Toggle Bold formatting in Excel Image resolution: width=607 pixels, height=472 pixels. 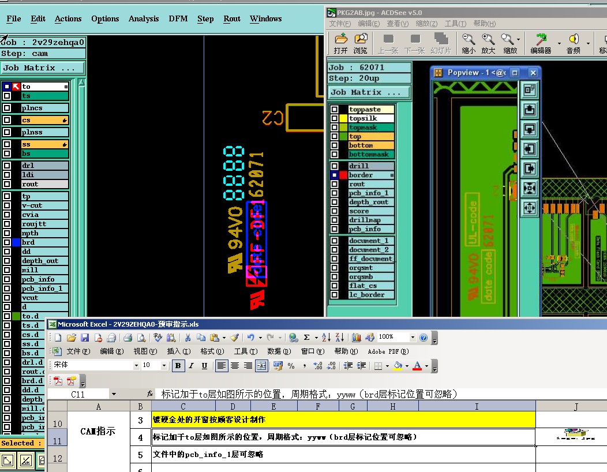[178, 365]
